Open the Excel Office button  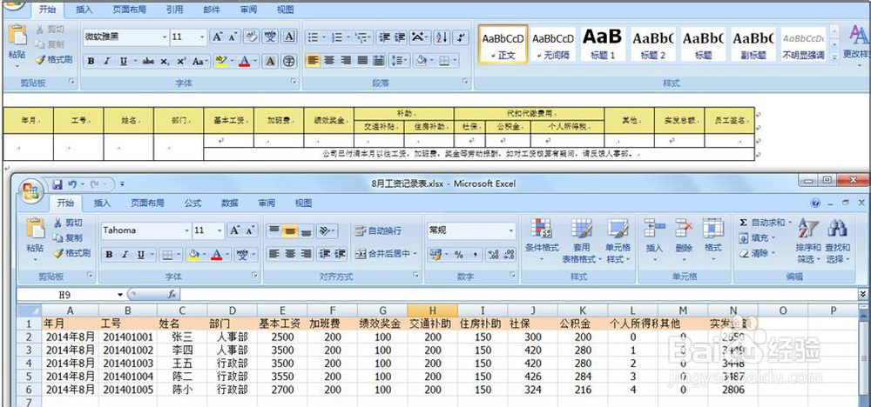pos(31,191)
